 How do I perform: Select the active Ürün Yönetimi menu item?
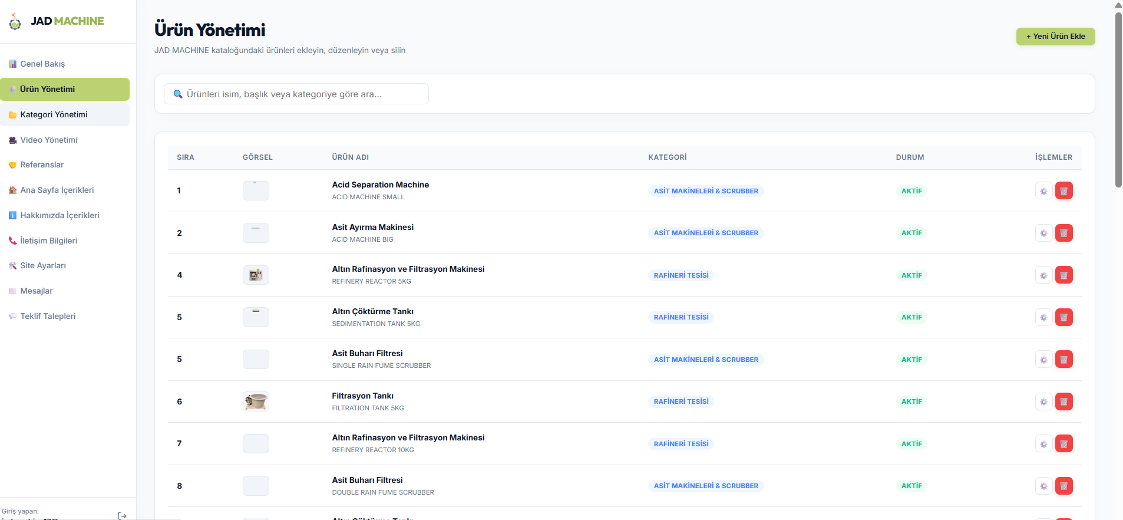(65, 89)
